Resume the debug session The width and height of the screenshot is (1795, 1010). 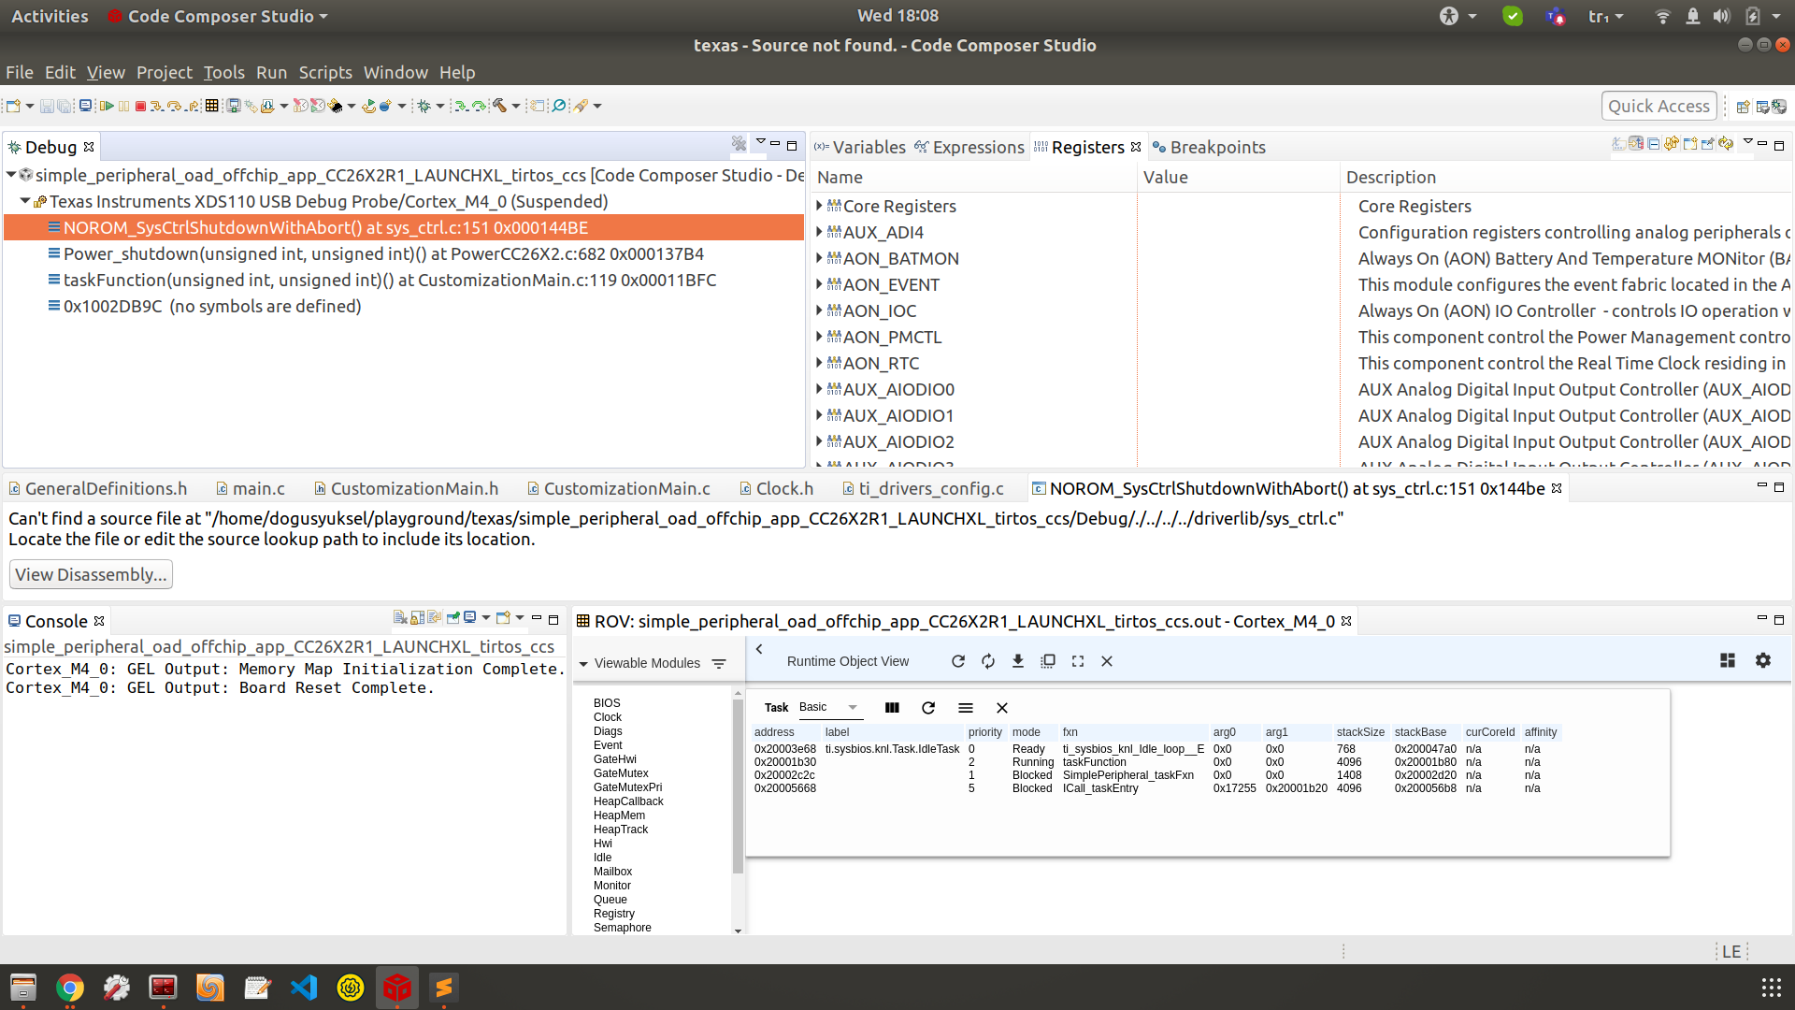tap(107, 106)
